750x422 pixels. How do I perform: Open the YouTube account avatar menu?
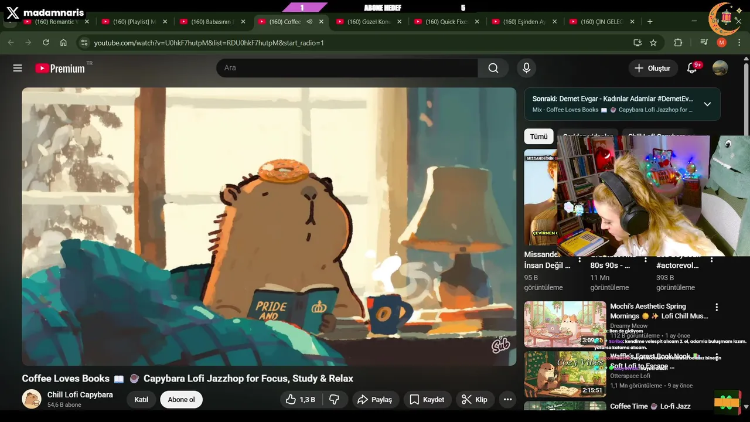(720, 68)
